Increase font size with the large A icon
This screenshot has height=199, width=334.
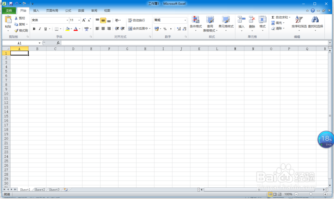84,20
